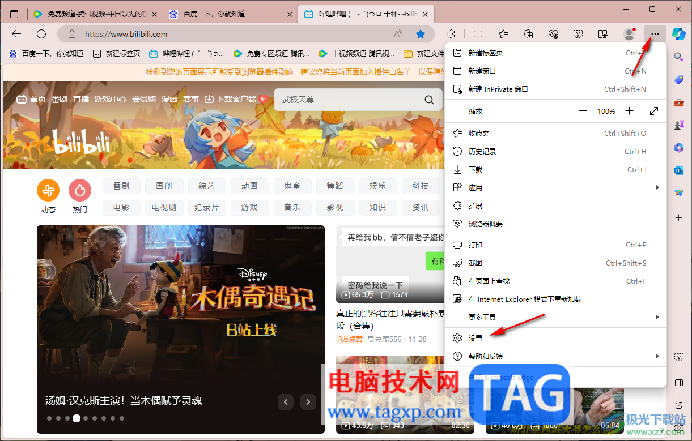Open the extensions puzzle icon in the toolbar
The image size is (692, 441).
tap(451, 34)
